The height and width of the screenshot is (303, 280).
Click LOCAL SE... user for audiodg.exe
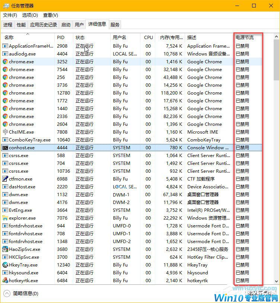(125, 54)
